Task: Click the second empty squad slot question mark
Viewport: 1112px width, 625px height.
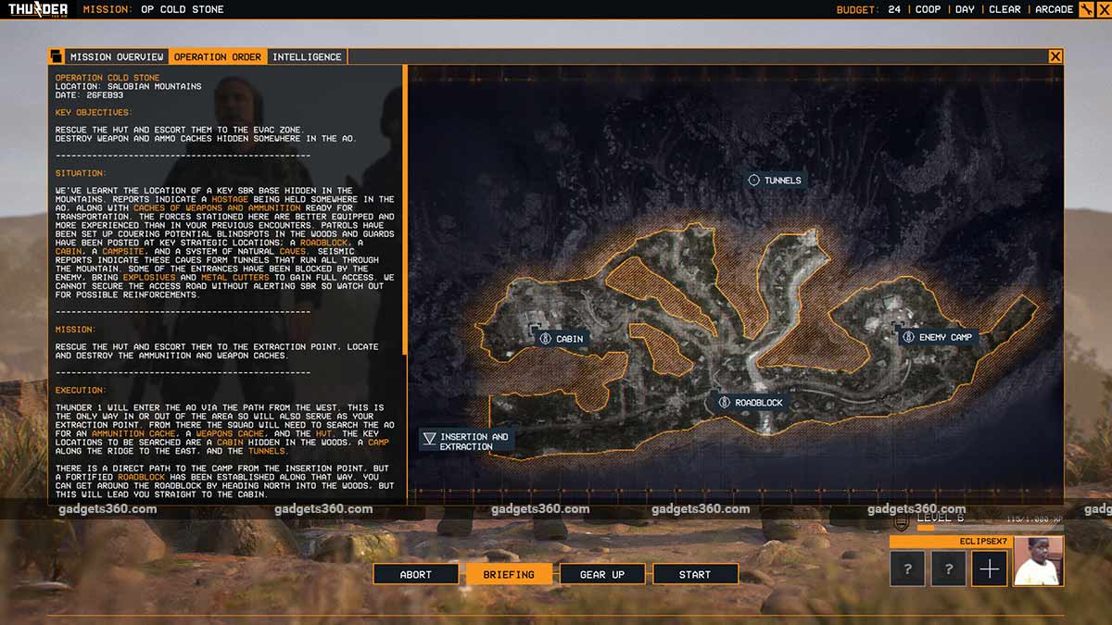Action: pyautogui.click(x=948, y=569)
